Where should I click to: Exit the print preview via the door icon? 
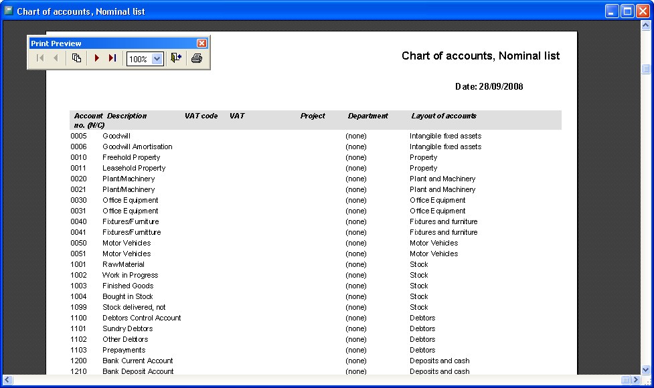coord(176,58)
